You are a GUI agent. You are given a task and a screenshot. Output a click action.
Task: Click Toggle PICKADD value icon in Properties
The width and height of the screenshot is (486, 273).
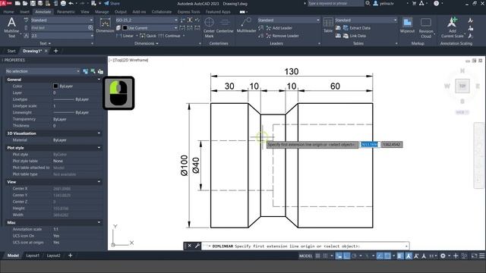pos(86,71)
